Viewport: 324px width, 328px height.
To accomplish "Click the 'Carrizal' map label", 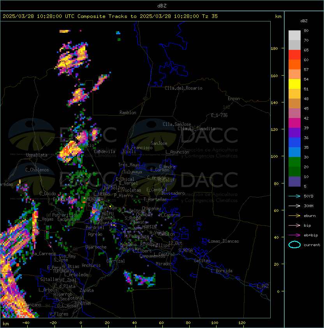I will tap(116, 261).
